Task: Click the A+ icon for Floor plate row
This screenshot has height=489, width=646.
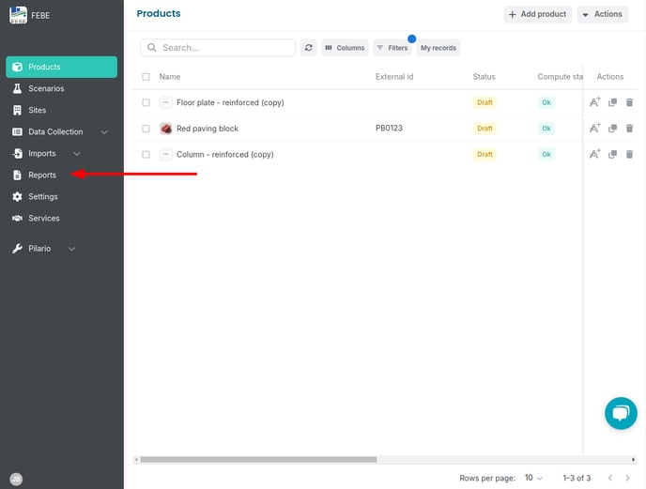Action: point(595,102)
